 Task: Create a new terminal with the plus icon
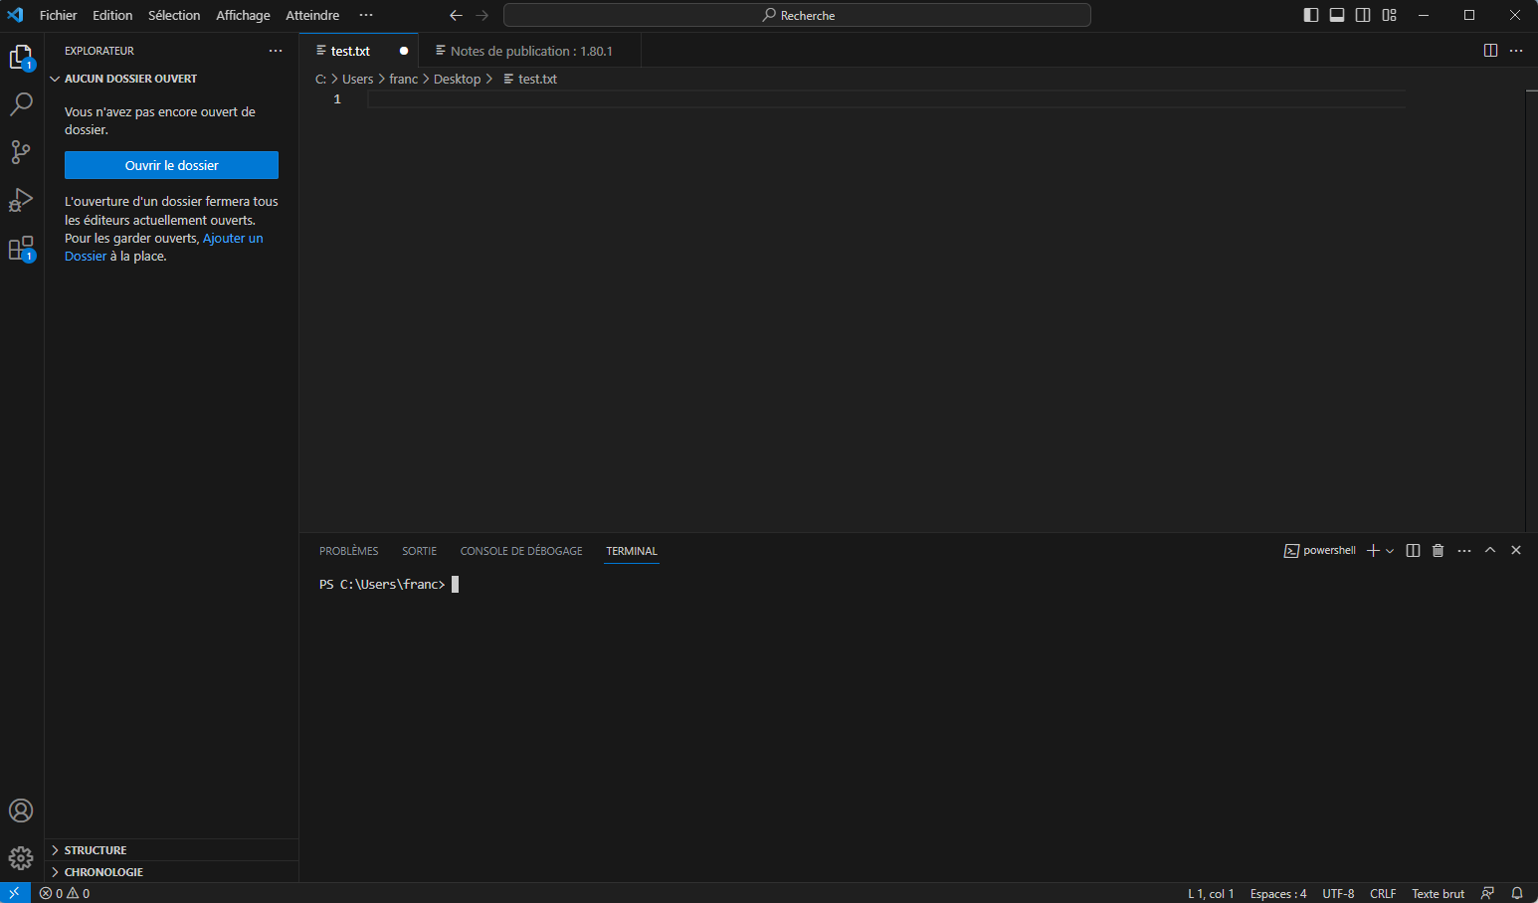(1372, 550)
